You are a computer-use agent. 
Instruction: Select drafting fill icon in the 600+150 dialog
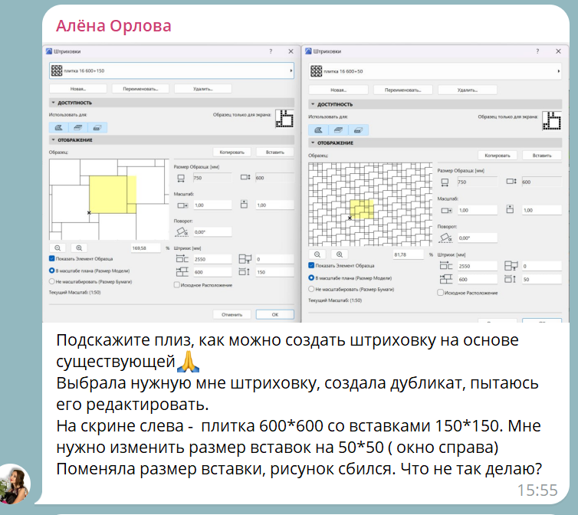pos(58,128)
